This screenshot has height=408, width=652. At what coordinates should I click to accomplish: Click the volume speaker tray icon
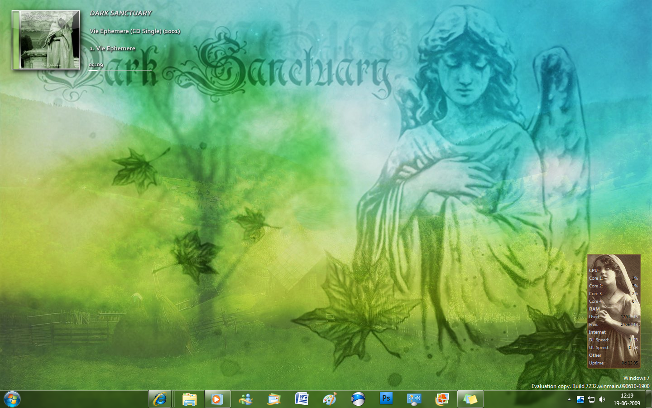click(602, 399)
